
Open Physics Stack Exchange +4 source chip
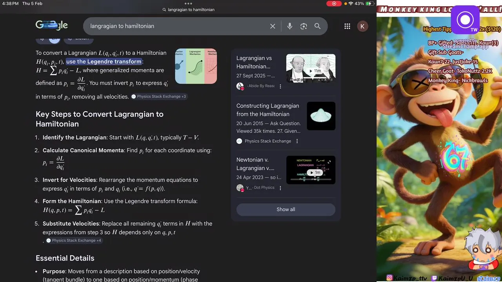pyautogui.click(x=74, y=240)
